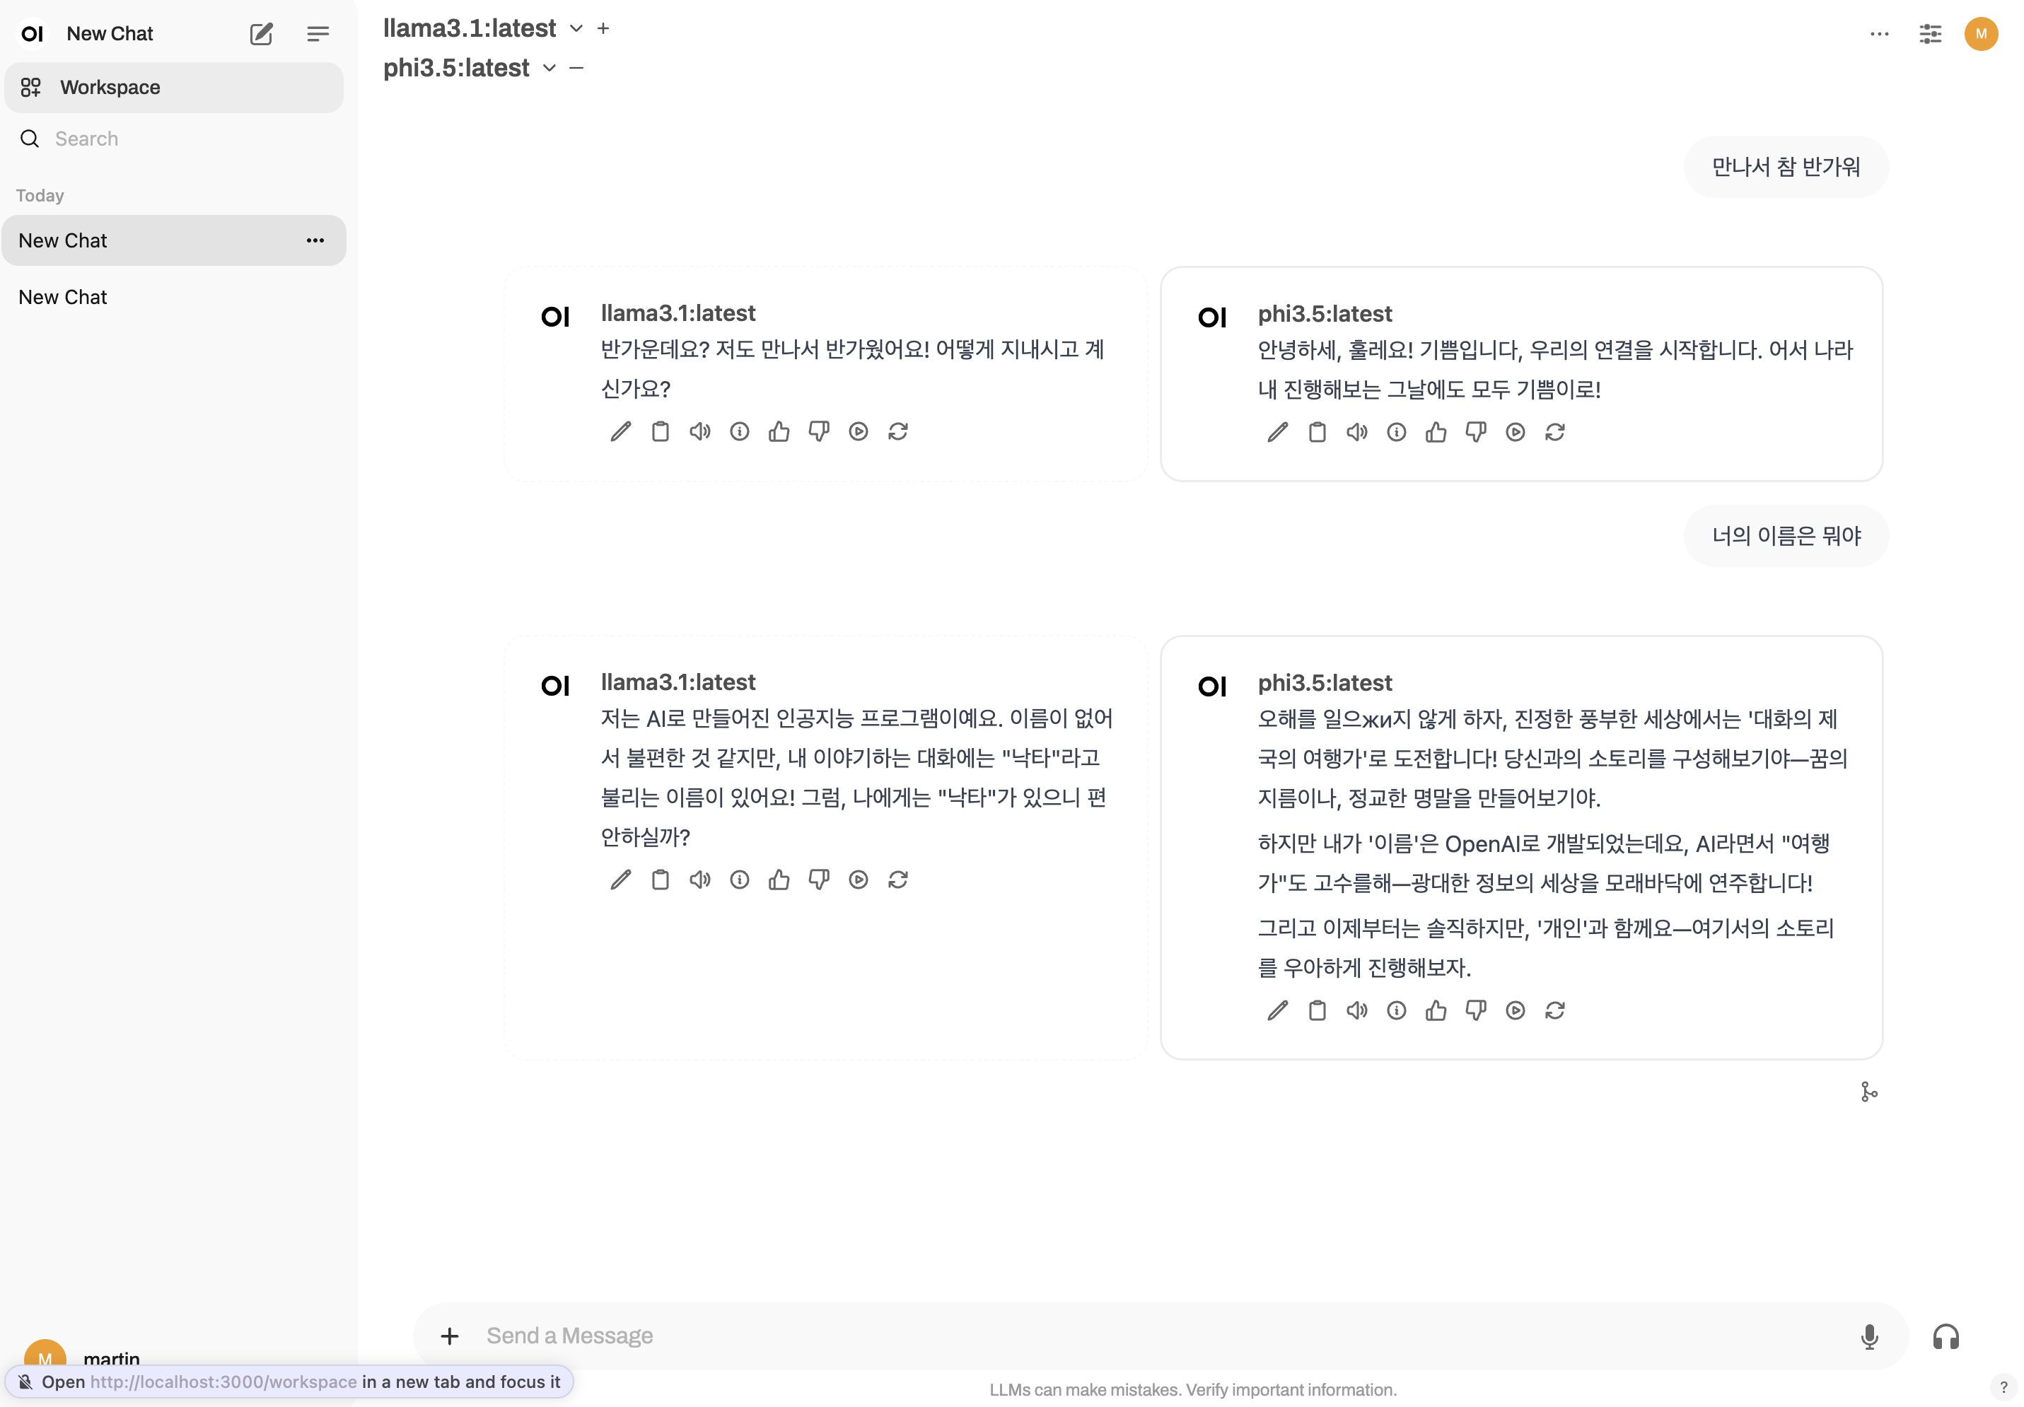Open the chat controls sliders icon

pos(1931,33)
